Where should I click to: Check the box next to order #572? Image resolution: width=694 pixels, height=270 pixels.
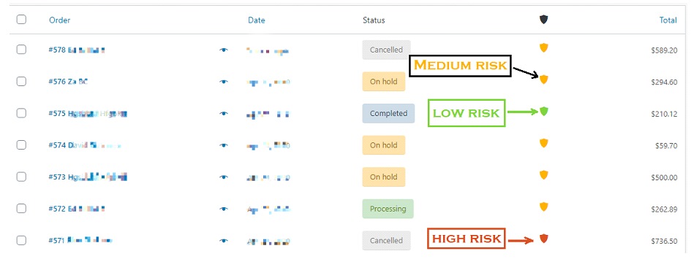21,209
